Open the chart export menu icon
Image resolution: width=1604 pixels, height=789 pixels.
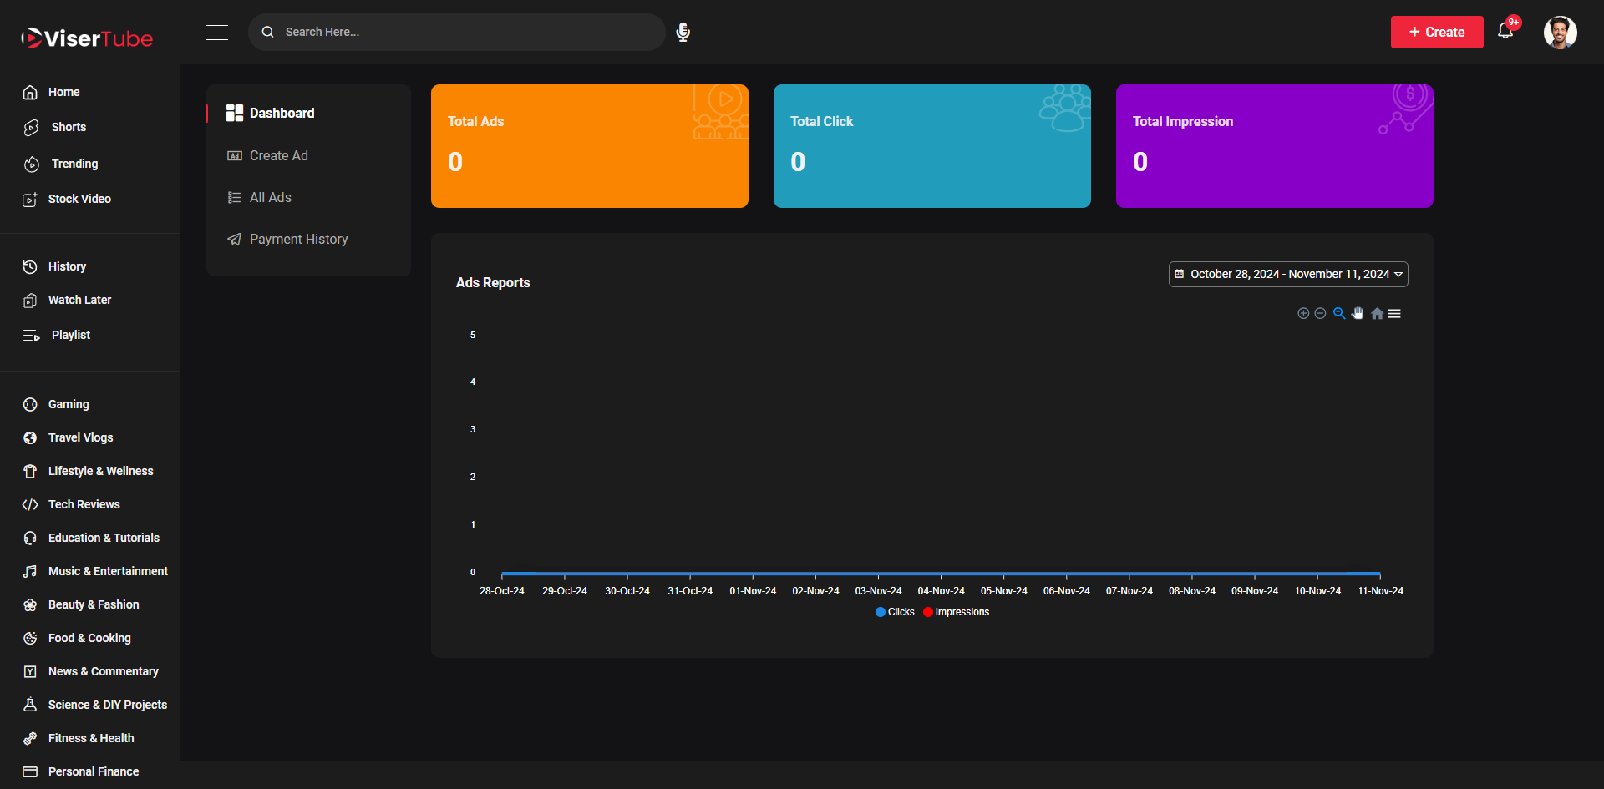pyautogui.click(x=1395, y=313)
